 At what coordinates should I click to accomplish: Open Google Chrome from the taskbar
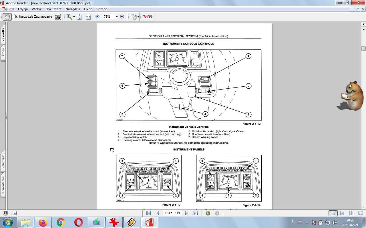61,222
